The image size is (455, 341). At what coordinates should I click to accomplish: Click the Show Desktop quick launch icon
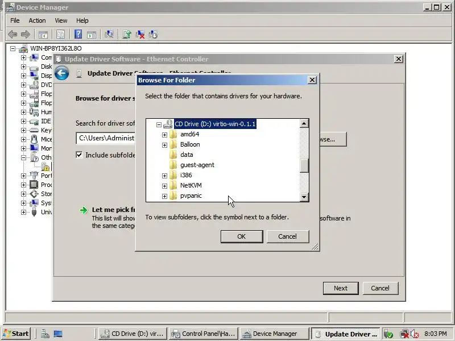pyautogui.click(x=58, y=334)
